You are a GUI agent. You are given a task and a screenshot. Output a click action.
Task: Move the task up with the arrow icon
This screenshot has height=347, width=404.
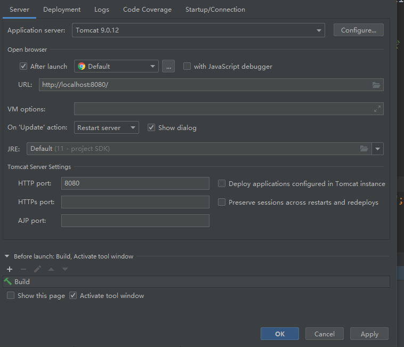[51, 269]
